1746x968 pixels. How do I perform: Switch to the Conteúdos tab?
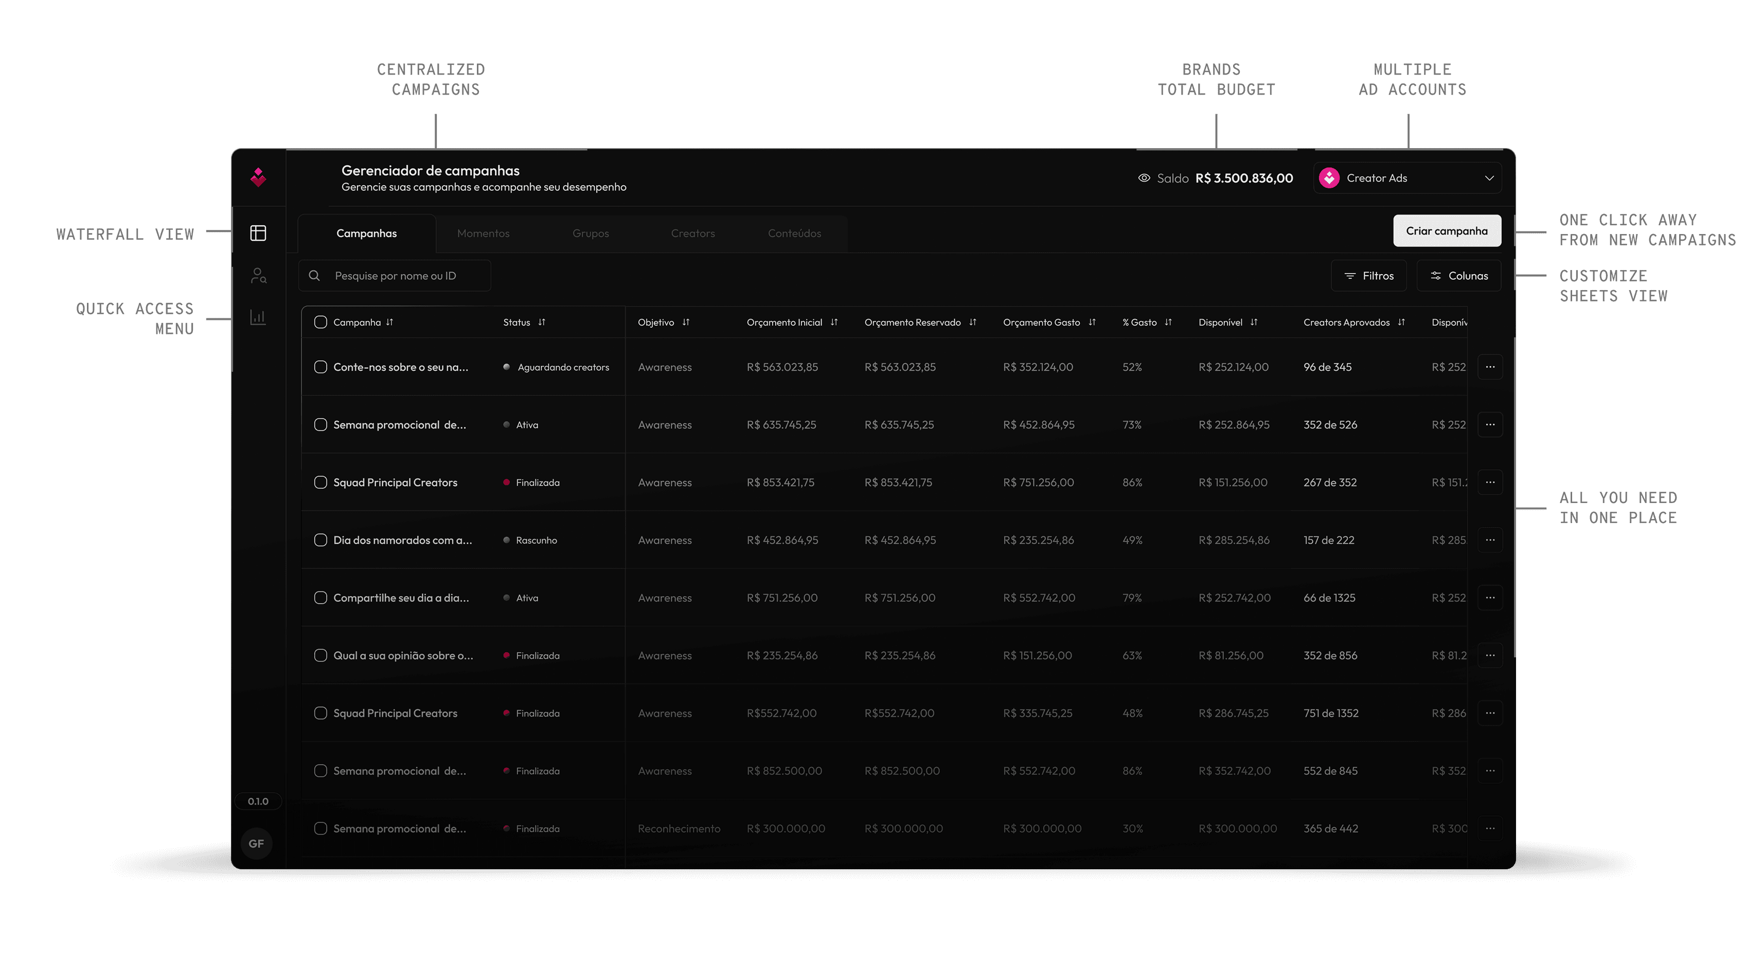click(x=794, y=233)
